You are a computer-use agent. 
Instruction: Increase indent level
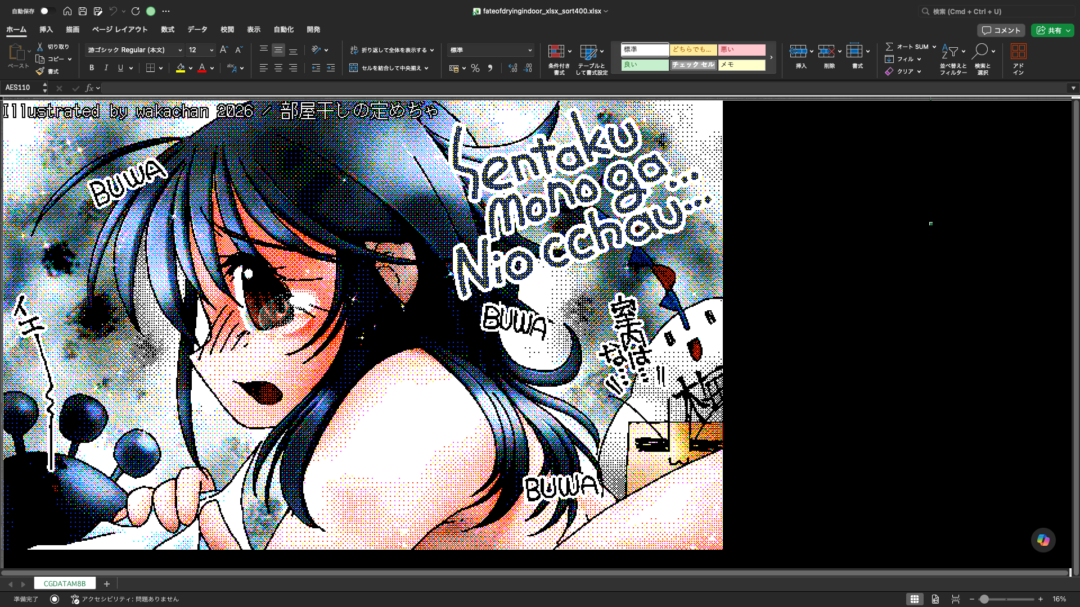click(x=331, y=68)
